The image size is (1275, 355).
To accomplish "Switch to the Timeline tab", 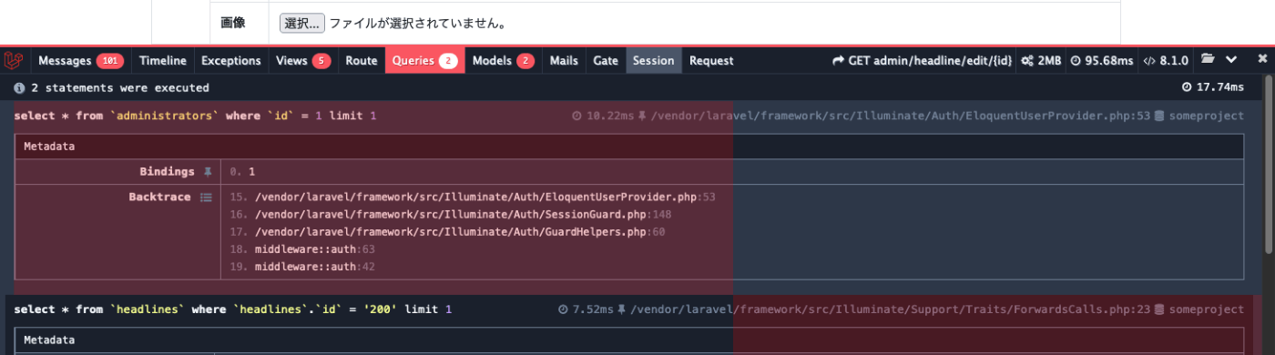I will tap(163, 61).
